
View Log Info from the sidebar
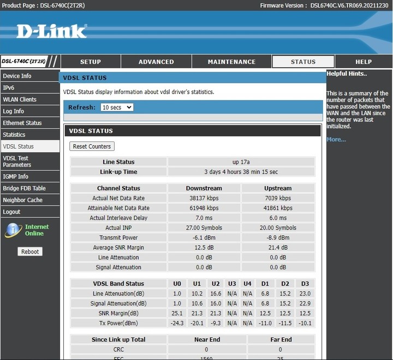tap(30, 111)
